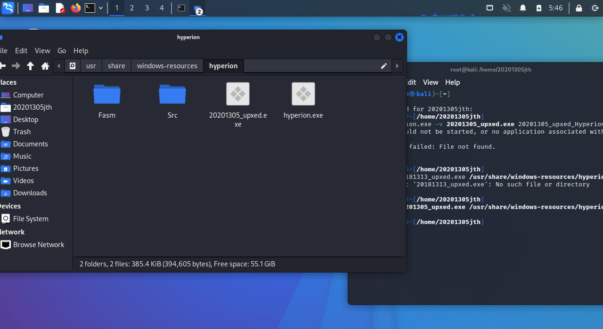Go forward with the forward arrow
This screenshot has height=329, width=603.
(16, 66)
